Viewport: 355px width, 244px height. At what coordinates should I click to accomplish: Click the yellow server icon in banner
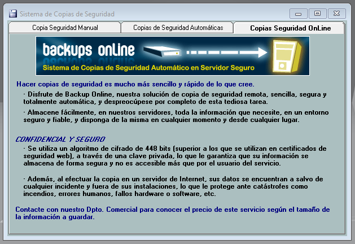(287, 56)
